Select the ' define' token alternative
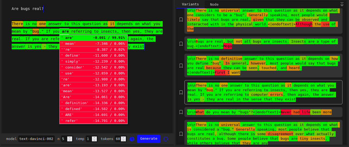 (x=94, y=55)
